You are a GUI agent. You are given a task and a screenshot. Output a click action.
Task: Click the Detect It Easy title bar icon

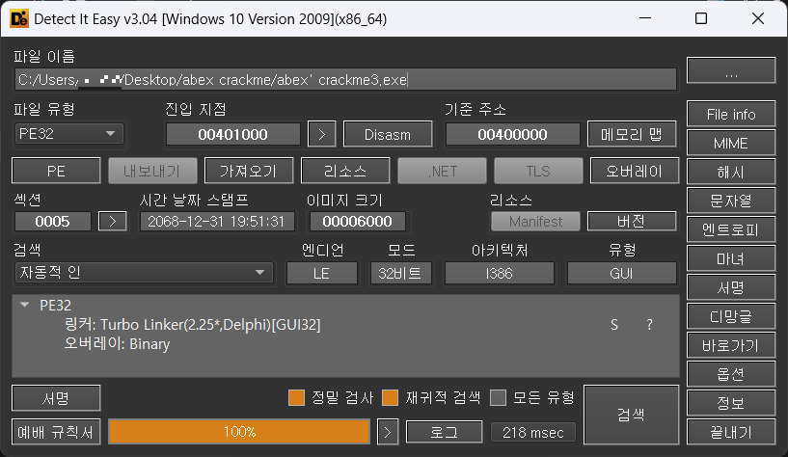pyautogui.click(x=18, y=18)
